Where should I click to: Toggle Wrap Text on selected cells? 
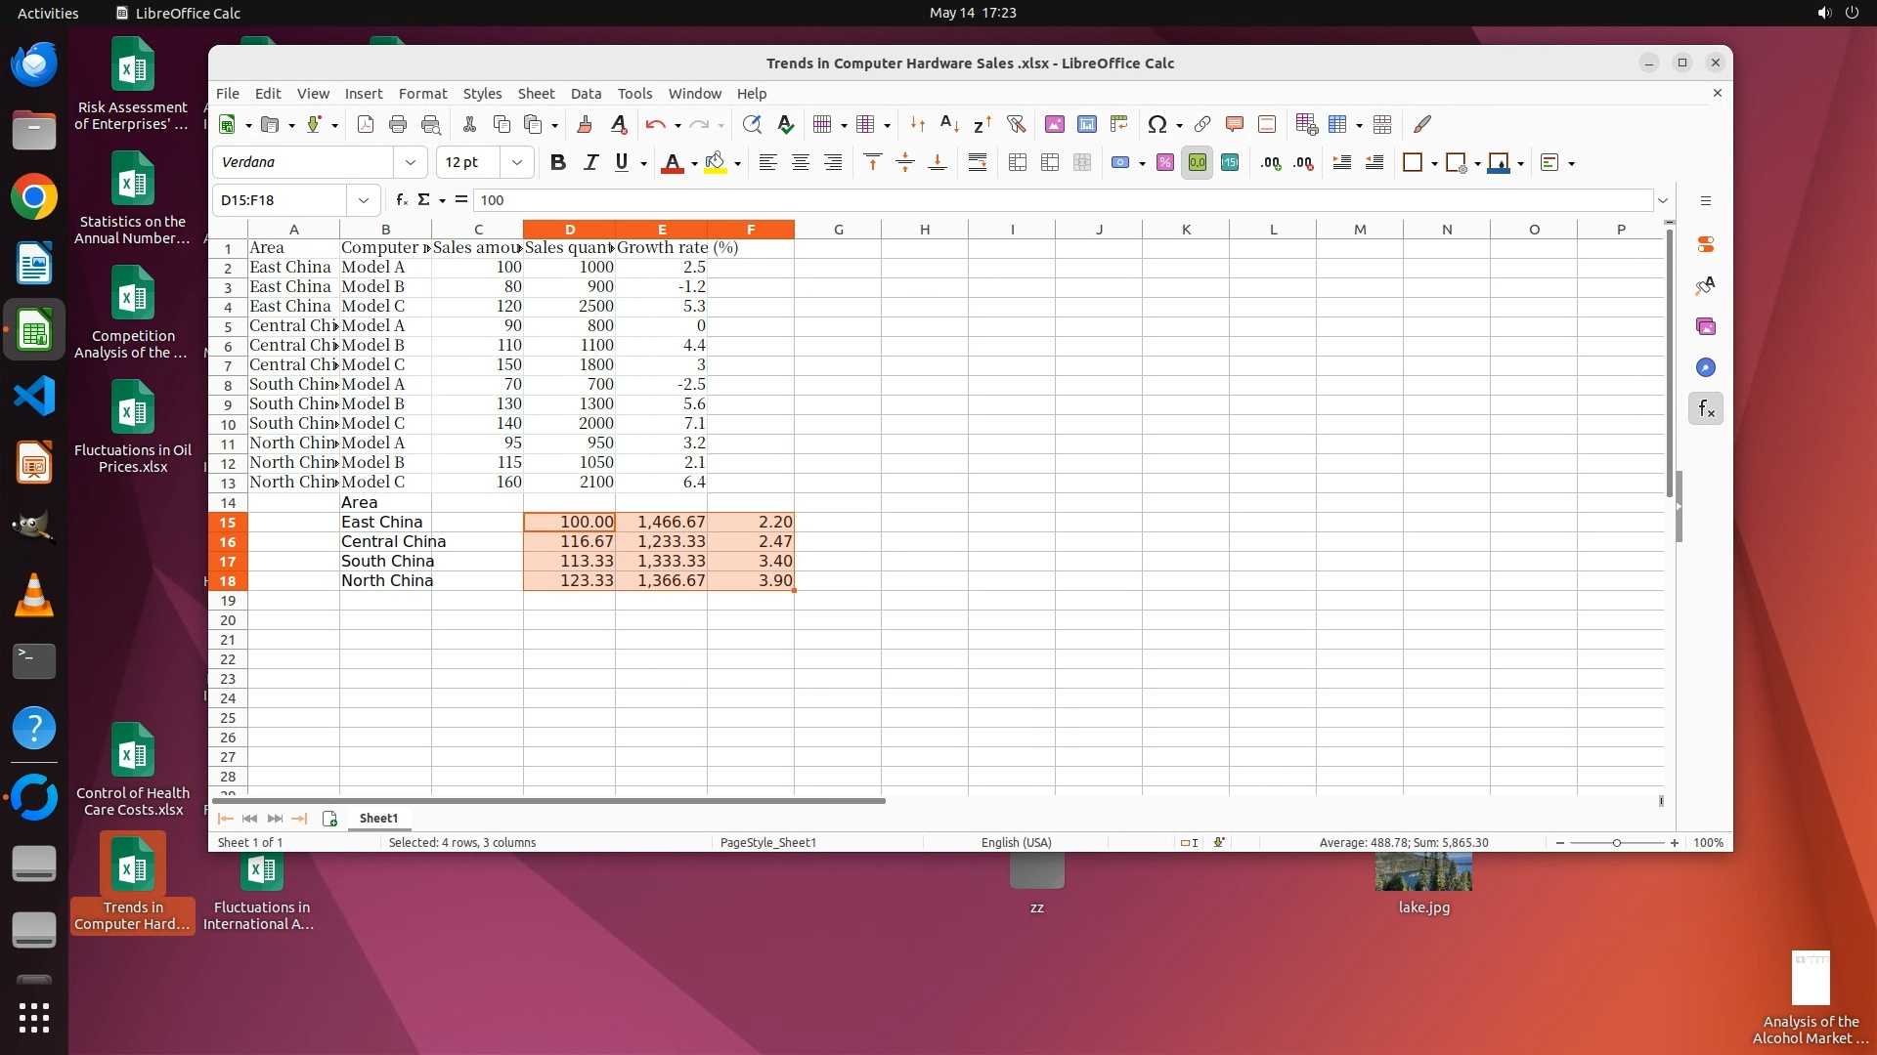[977, 163]
